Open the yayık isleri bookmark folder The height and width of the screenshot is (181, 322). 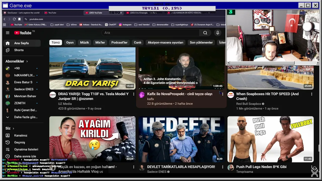57,25
